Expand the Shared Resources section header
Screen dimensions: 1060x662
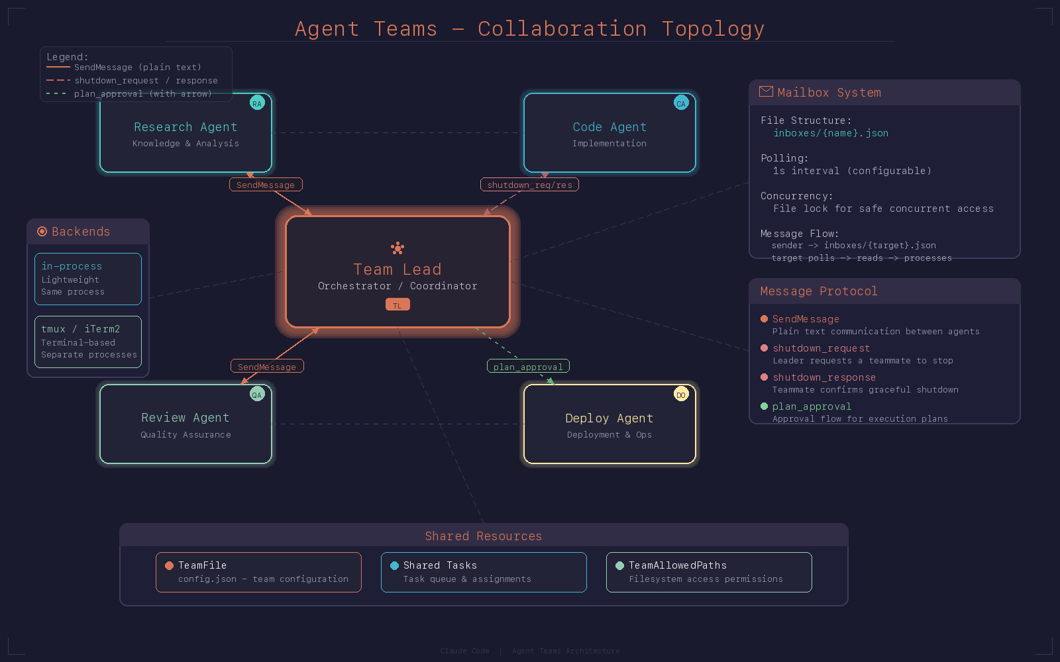tap(483, 536)
